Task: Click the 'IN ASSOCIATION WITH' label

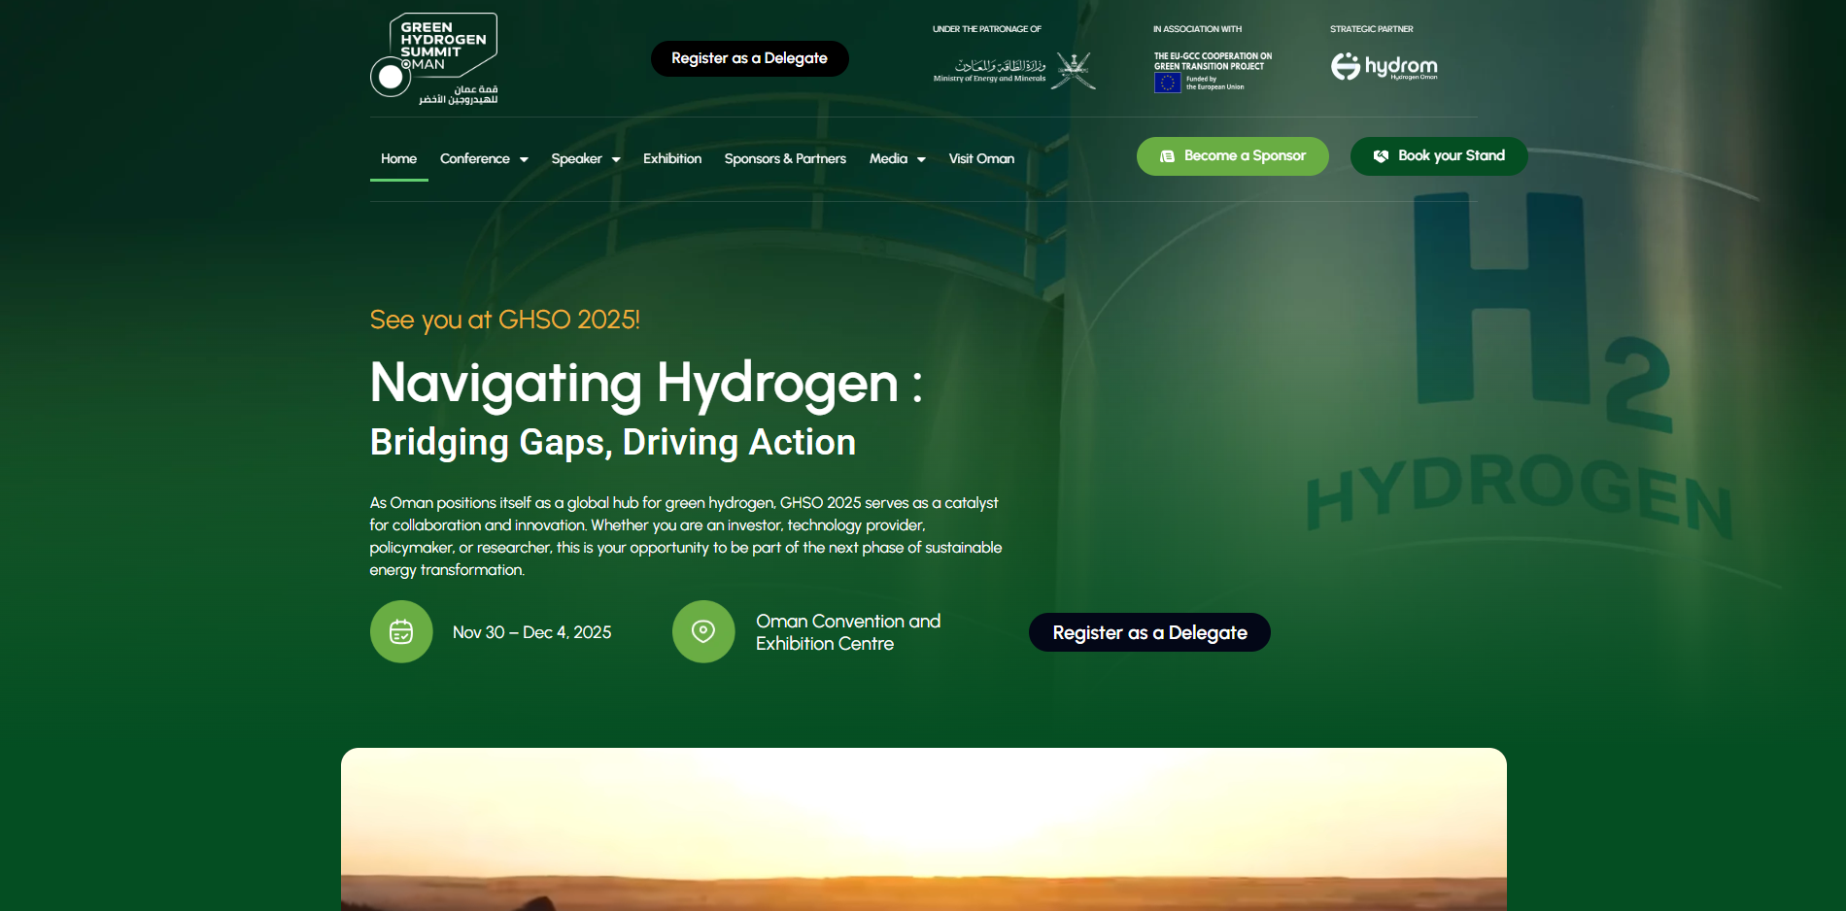Action: click(x=1197, y=29)
